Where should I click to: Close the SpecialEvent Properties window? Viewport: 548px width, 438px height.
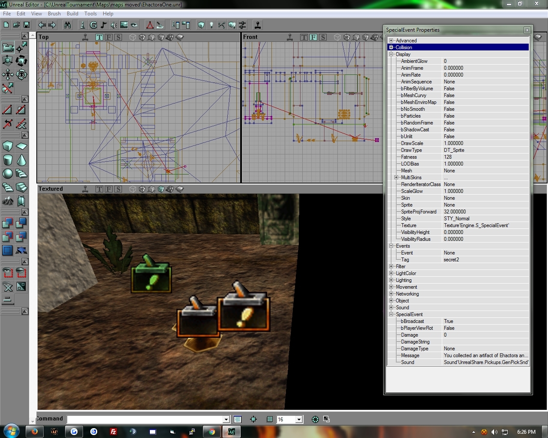pyautogui.click(x=527, y=30)
